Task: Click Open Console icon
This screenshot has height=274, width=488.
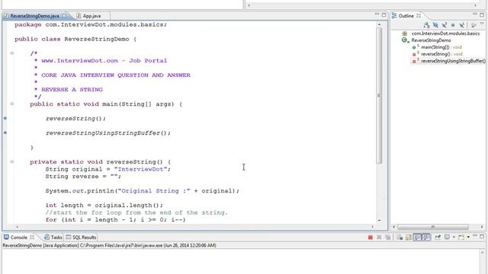Action: [461, 237]
